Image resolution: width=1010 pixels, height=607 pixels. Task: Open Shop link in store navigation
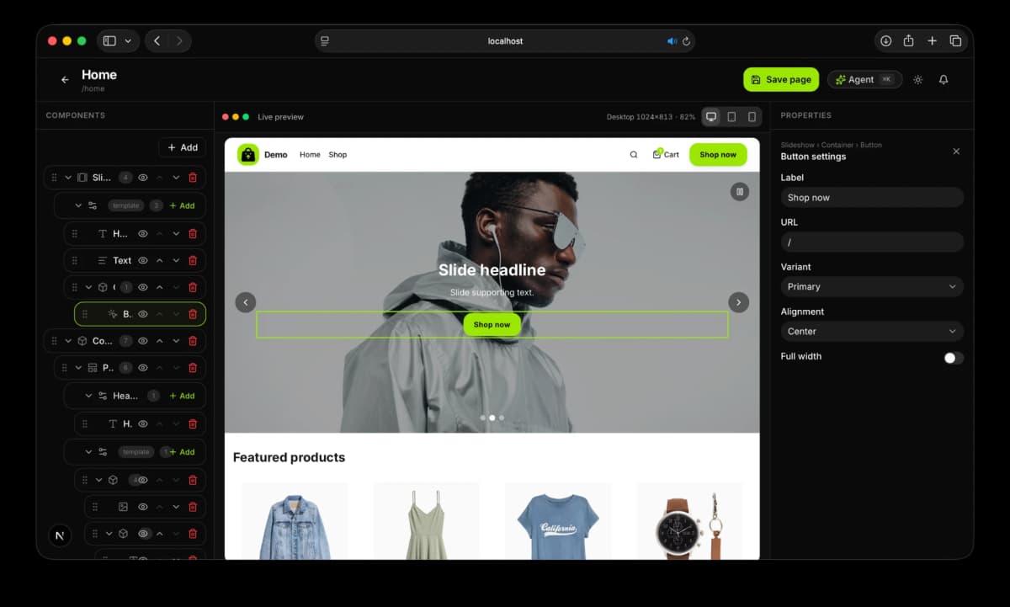338,155
